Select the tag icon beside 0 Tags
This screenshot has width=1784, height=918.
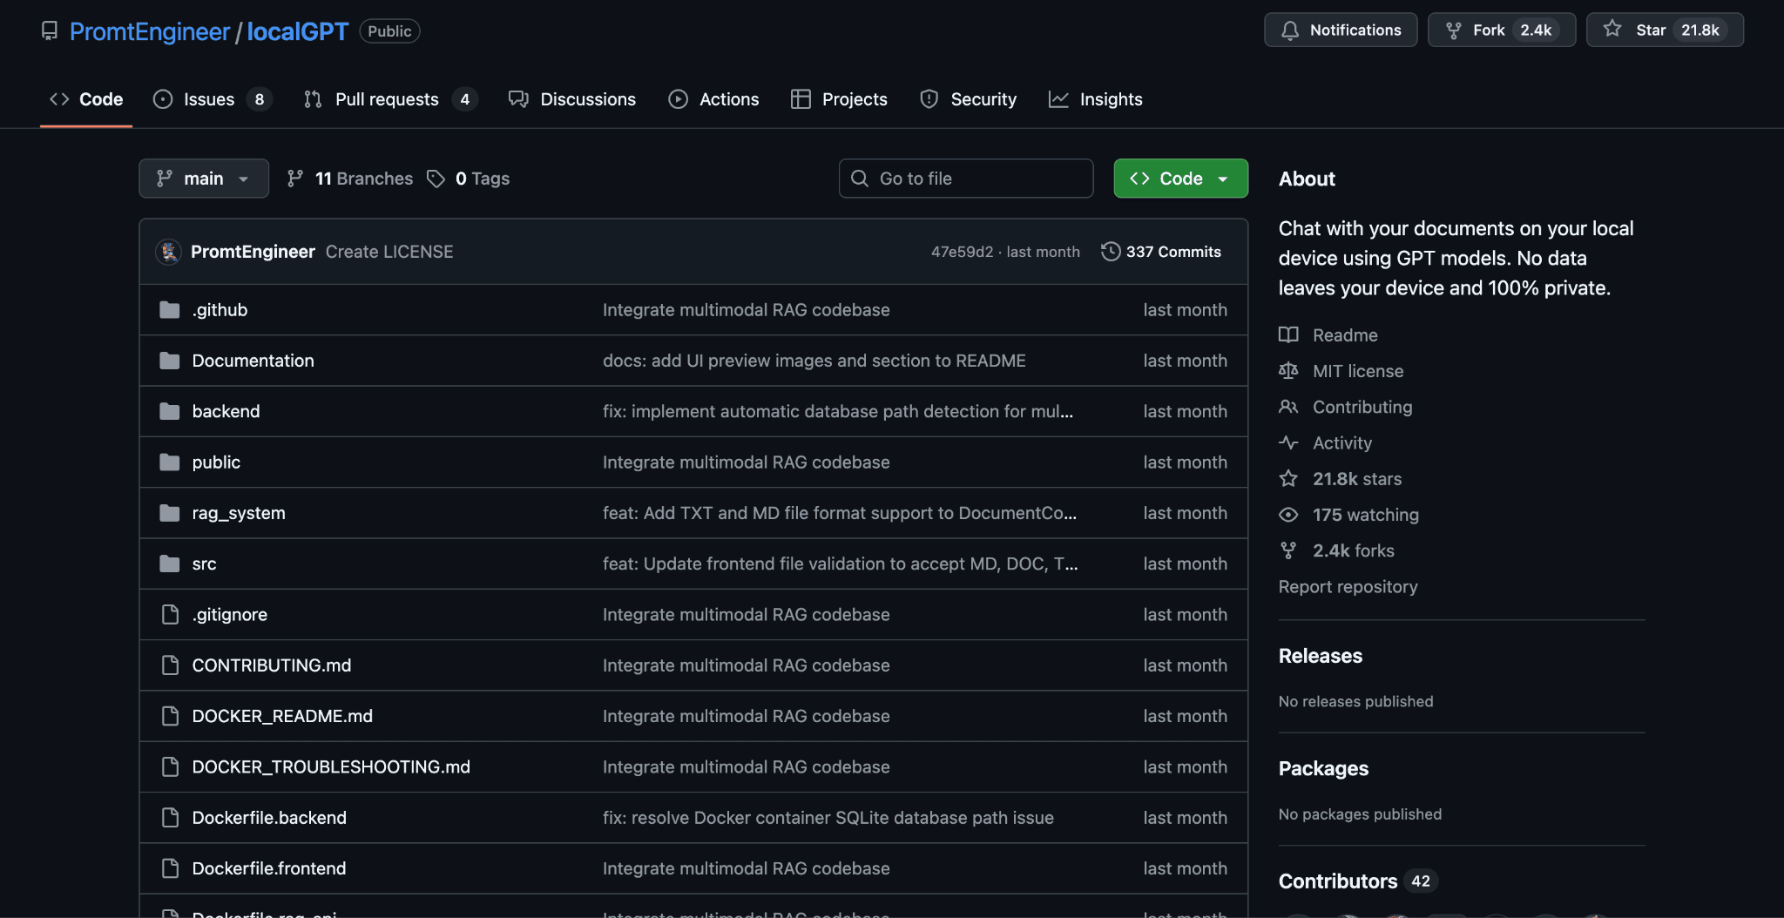coord(436,178)
